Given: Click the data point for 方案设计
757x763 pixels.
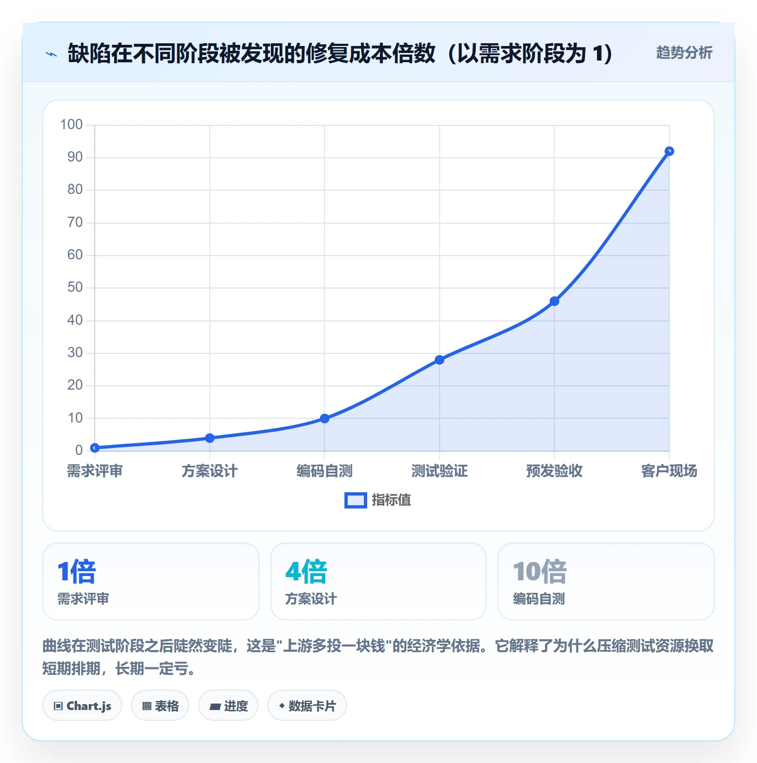Looking at the screenshot, I should [x=210, y=438].
